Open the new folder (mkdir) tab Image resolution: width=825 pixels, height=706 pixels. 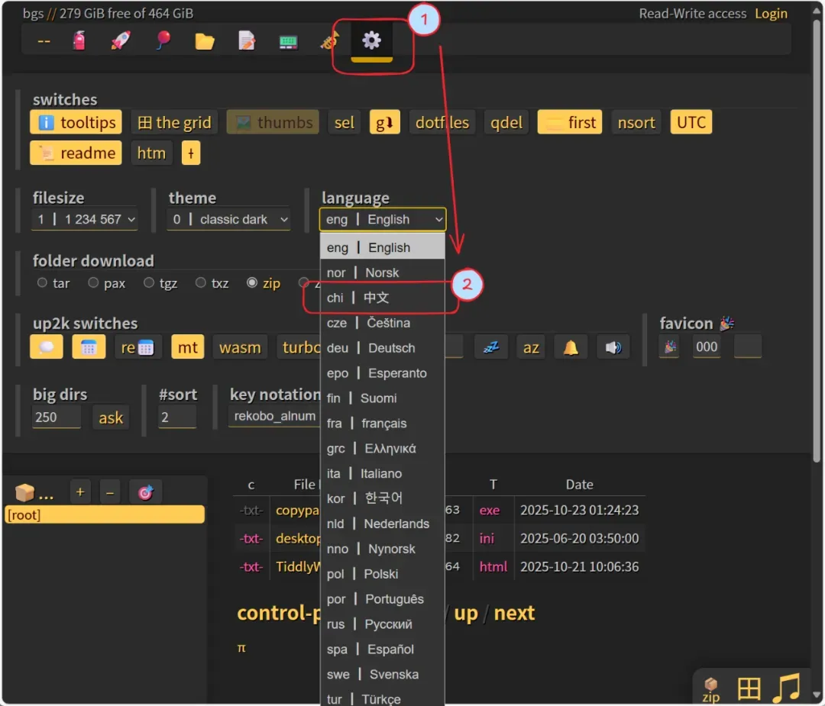click(x=205, y=40)
